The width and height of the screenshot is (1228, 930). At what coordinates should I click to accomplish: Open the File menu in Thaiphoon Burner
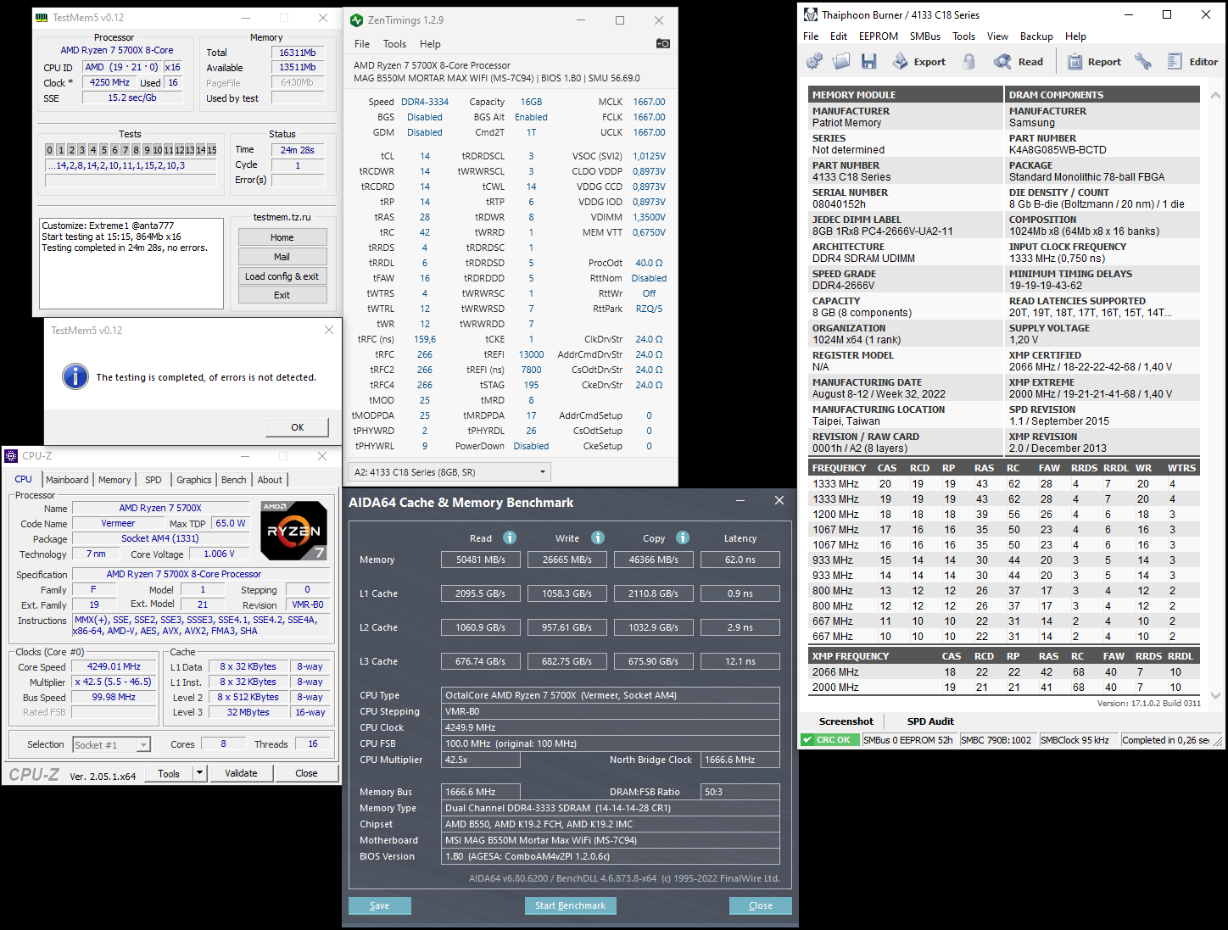coord(811,36)
